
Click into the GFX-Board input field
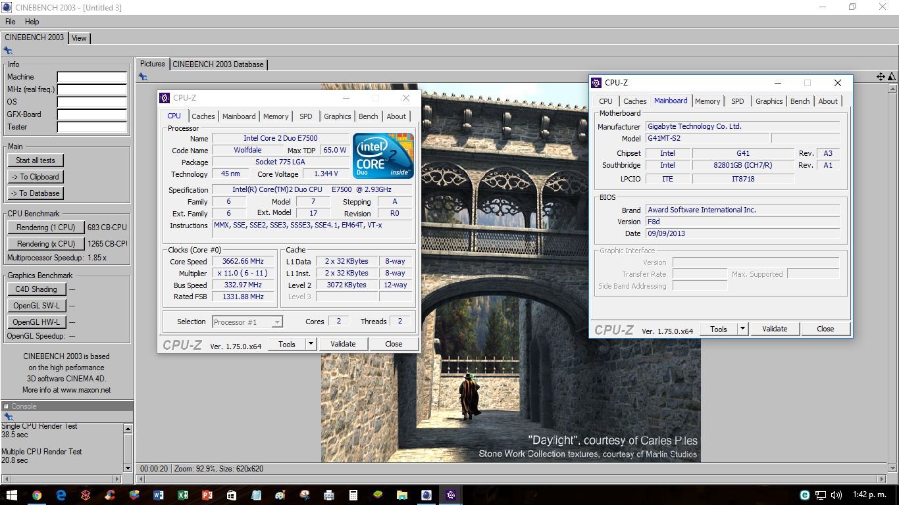[x=92, y=114]
